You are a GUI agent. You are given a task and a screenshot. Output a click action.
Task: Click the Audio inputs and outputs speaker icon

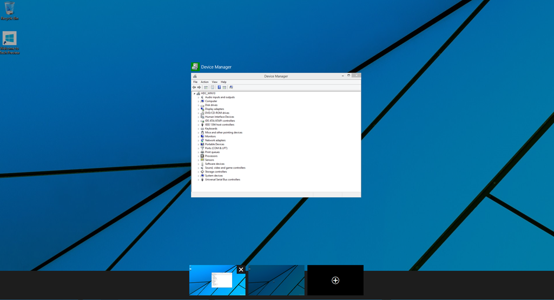point(202,97)
